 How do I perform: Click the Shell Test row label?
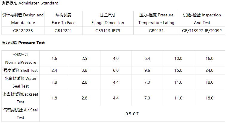coord(21,71)
